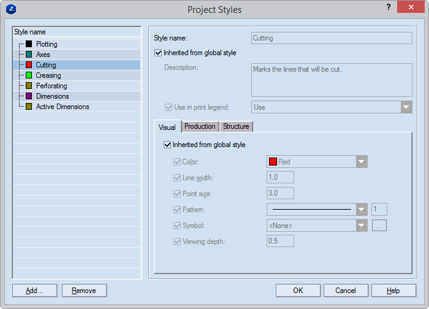The image size is (429, 309).
Task: Toggle the Line width checkbox
Action: (x=178, y=178)
